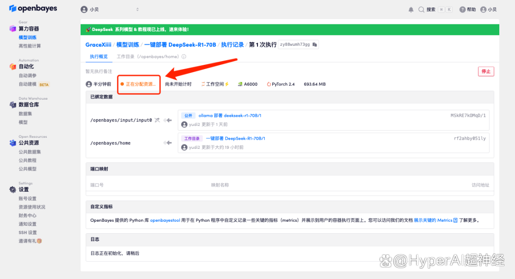Image resolution: width=515 pixels, height=279 pixels.
Task: Open the 小贝 user account menu
Action: pos(488,10)
